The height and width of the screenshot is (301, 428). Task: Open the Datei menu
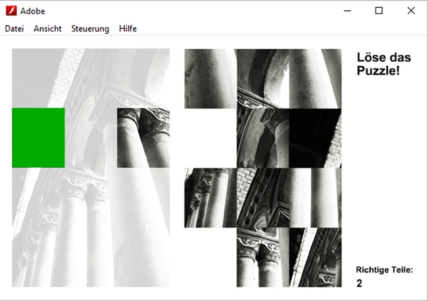[14, 29]
